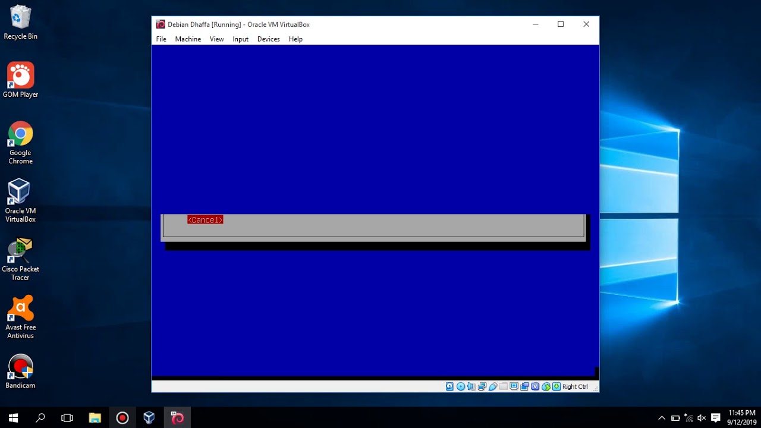
Task: Select the Bandicam desktop shortcut
Action: point(20,372)
